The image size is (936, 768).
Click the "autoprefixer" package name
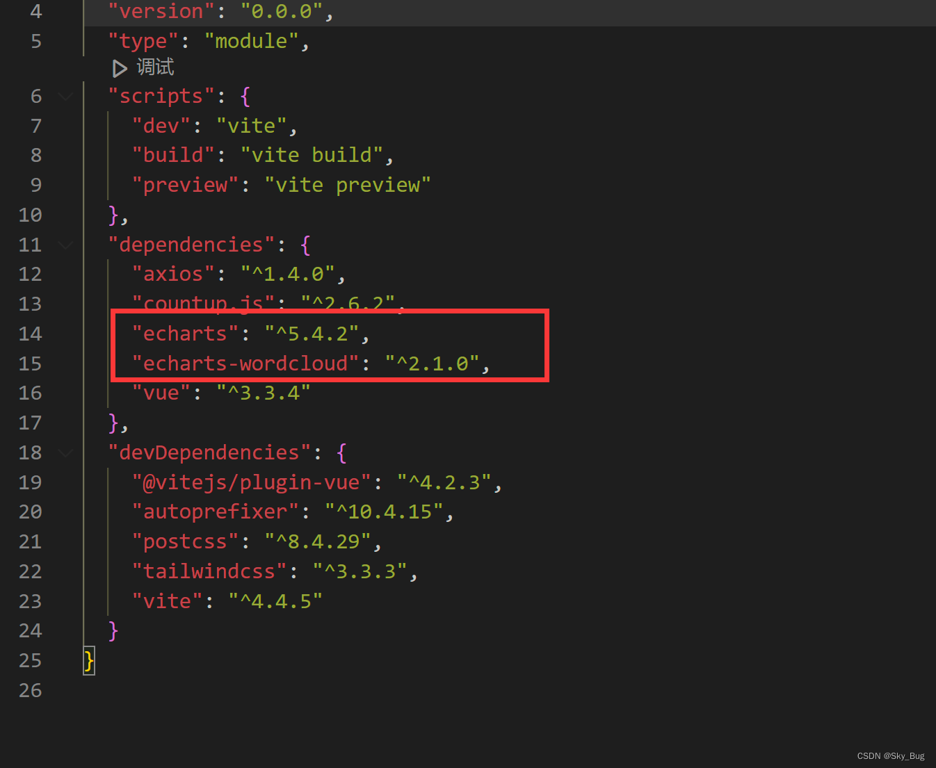(x=216, y=512)
